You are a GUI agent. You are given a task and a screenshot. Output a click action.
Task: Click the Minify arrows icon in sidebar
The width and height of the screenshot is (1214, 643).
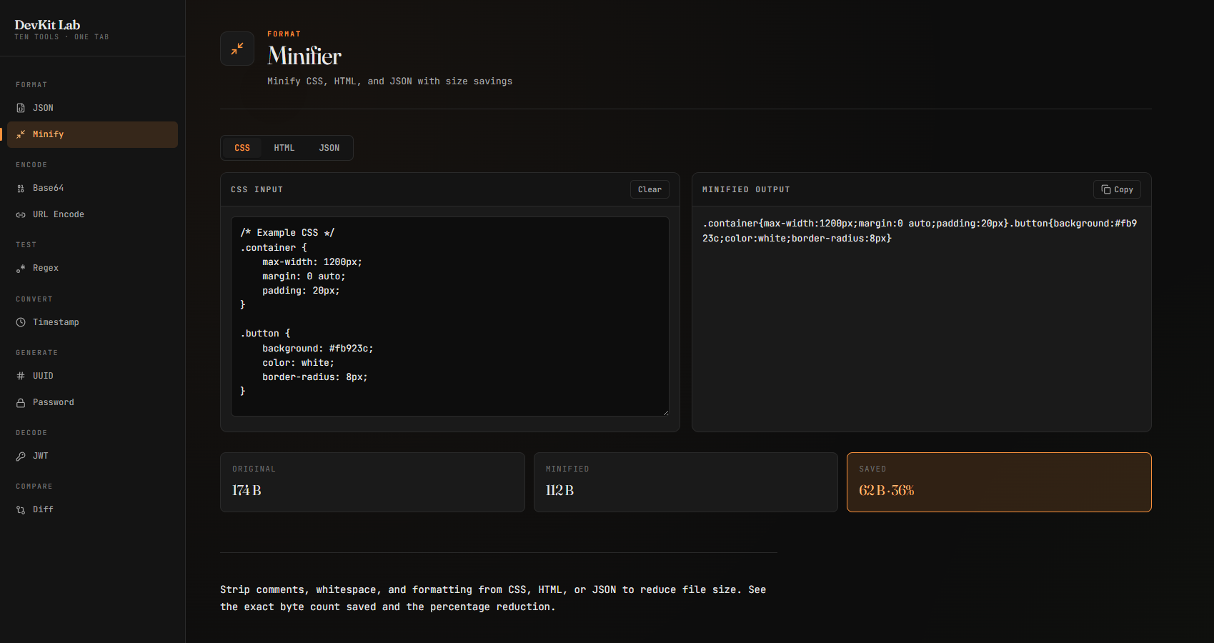21,134
